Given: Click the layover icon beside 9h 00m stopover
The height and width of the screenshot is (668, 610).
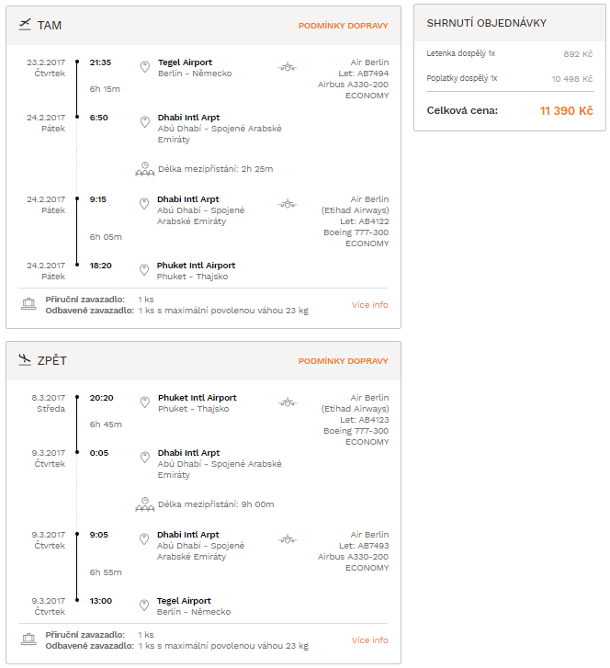Looking at the screenshot, I should pos(145,504).
